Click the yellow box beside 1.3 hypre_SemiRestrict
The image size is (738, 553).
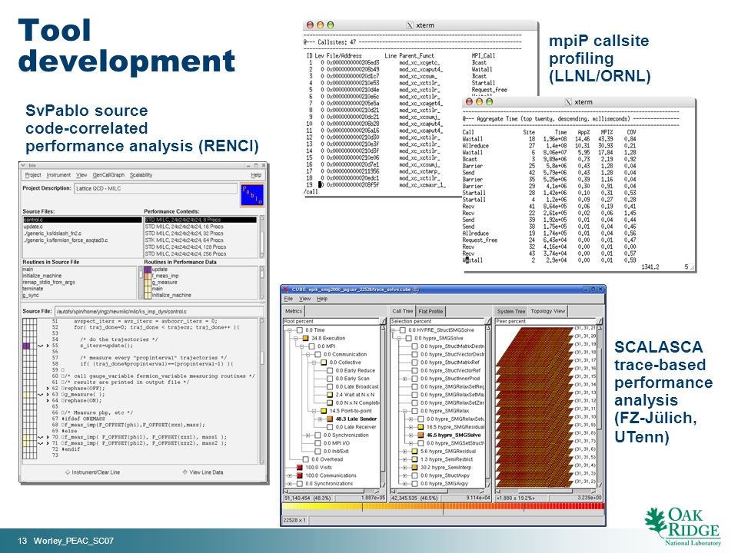pos(414,459)
